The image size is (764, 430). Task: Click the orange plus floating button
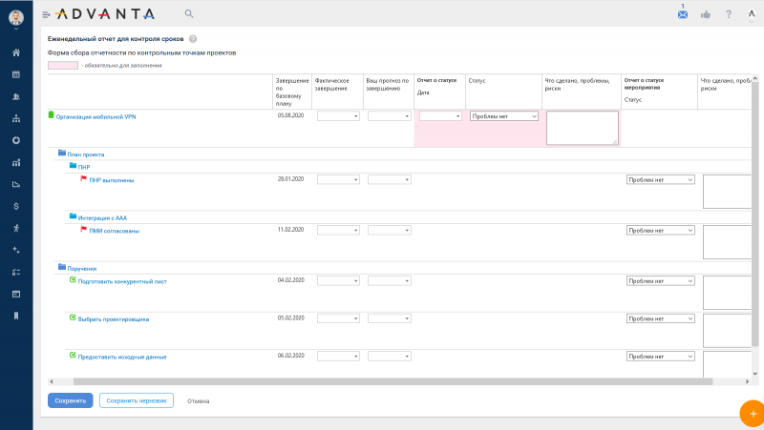(x=753, y=414)
